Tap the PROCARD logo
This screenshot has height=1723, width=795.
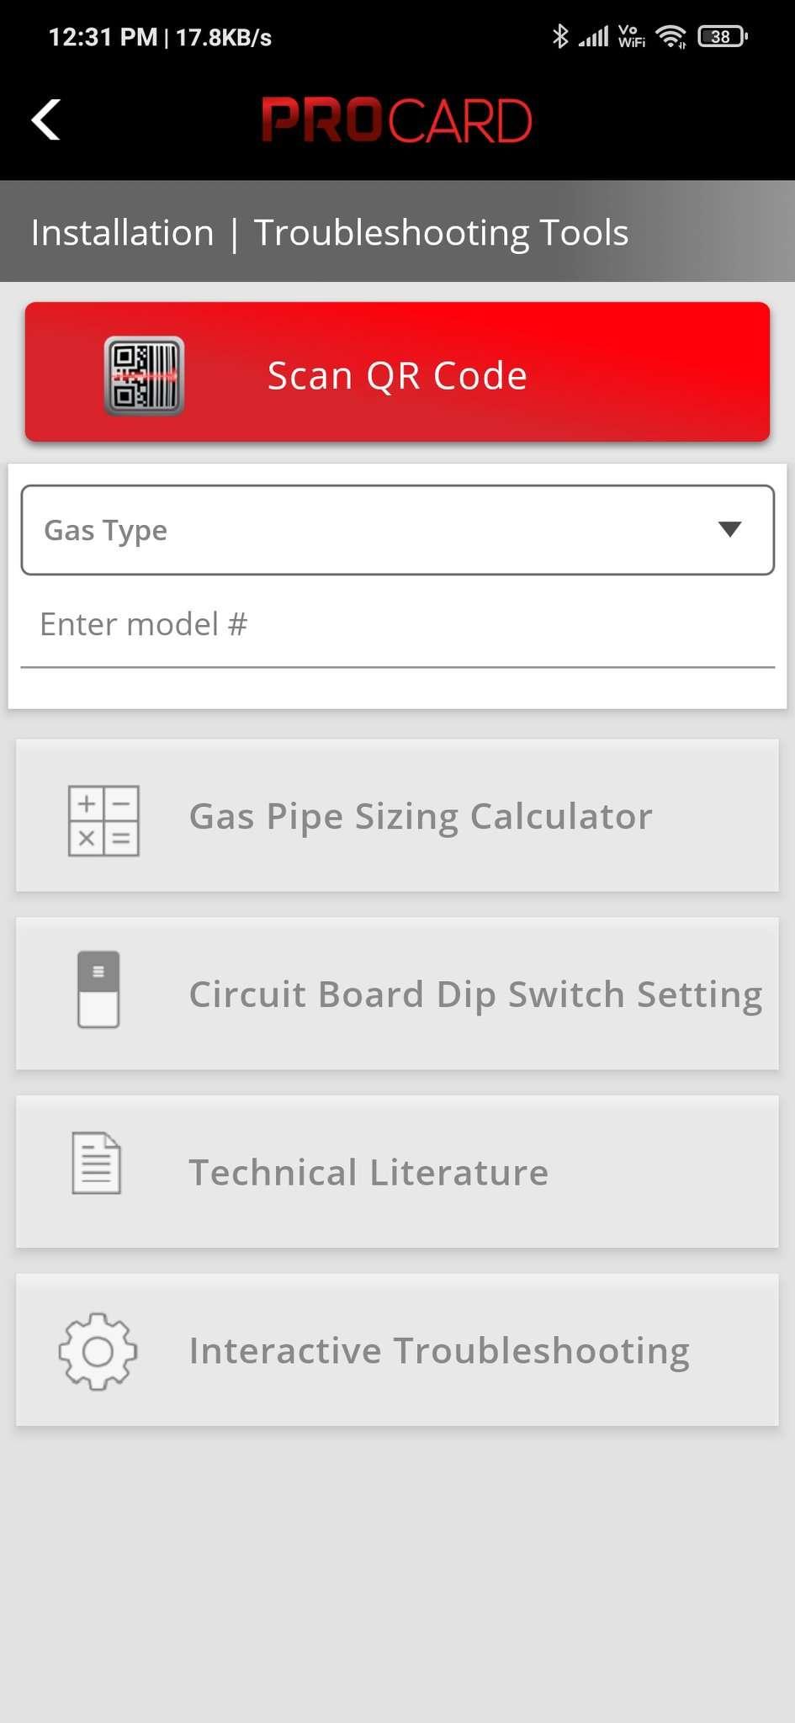coord(396,119)
